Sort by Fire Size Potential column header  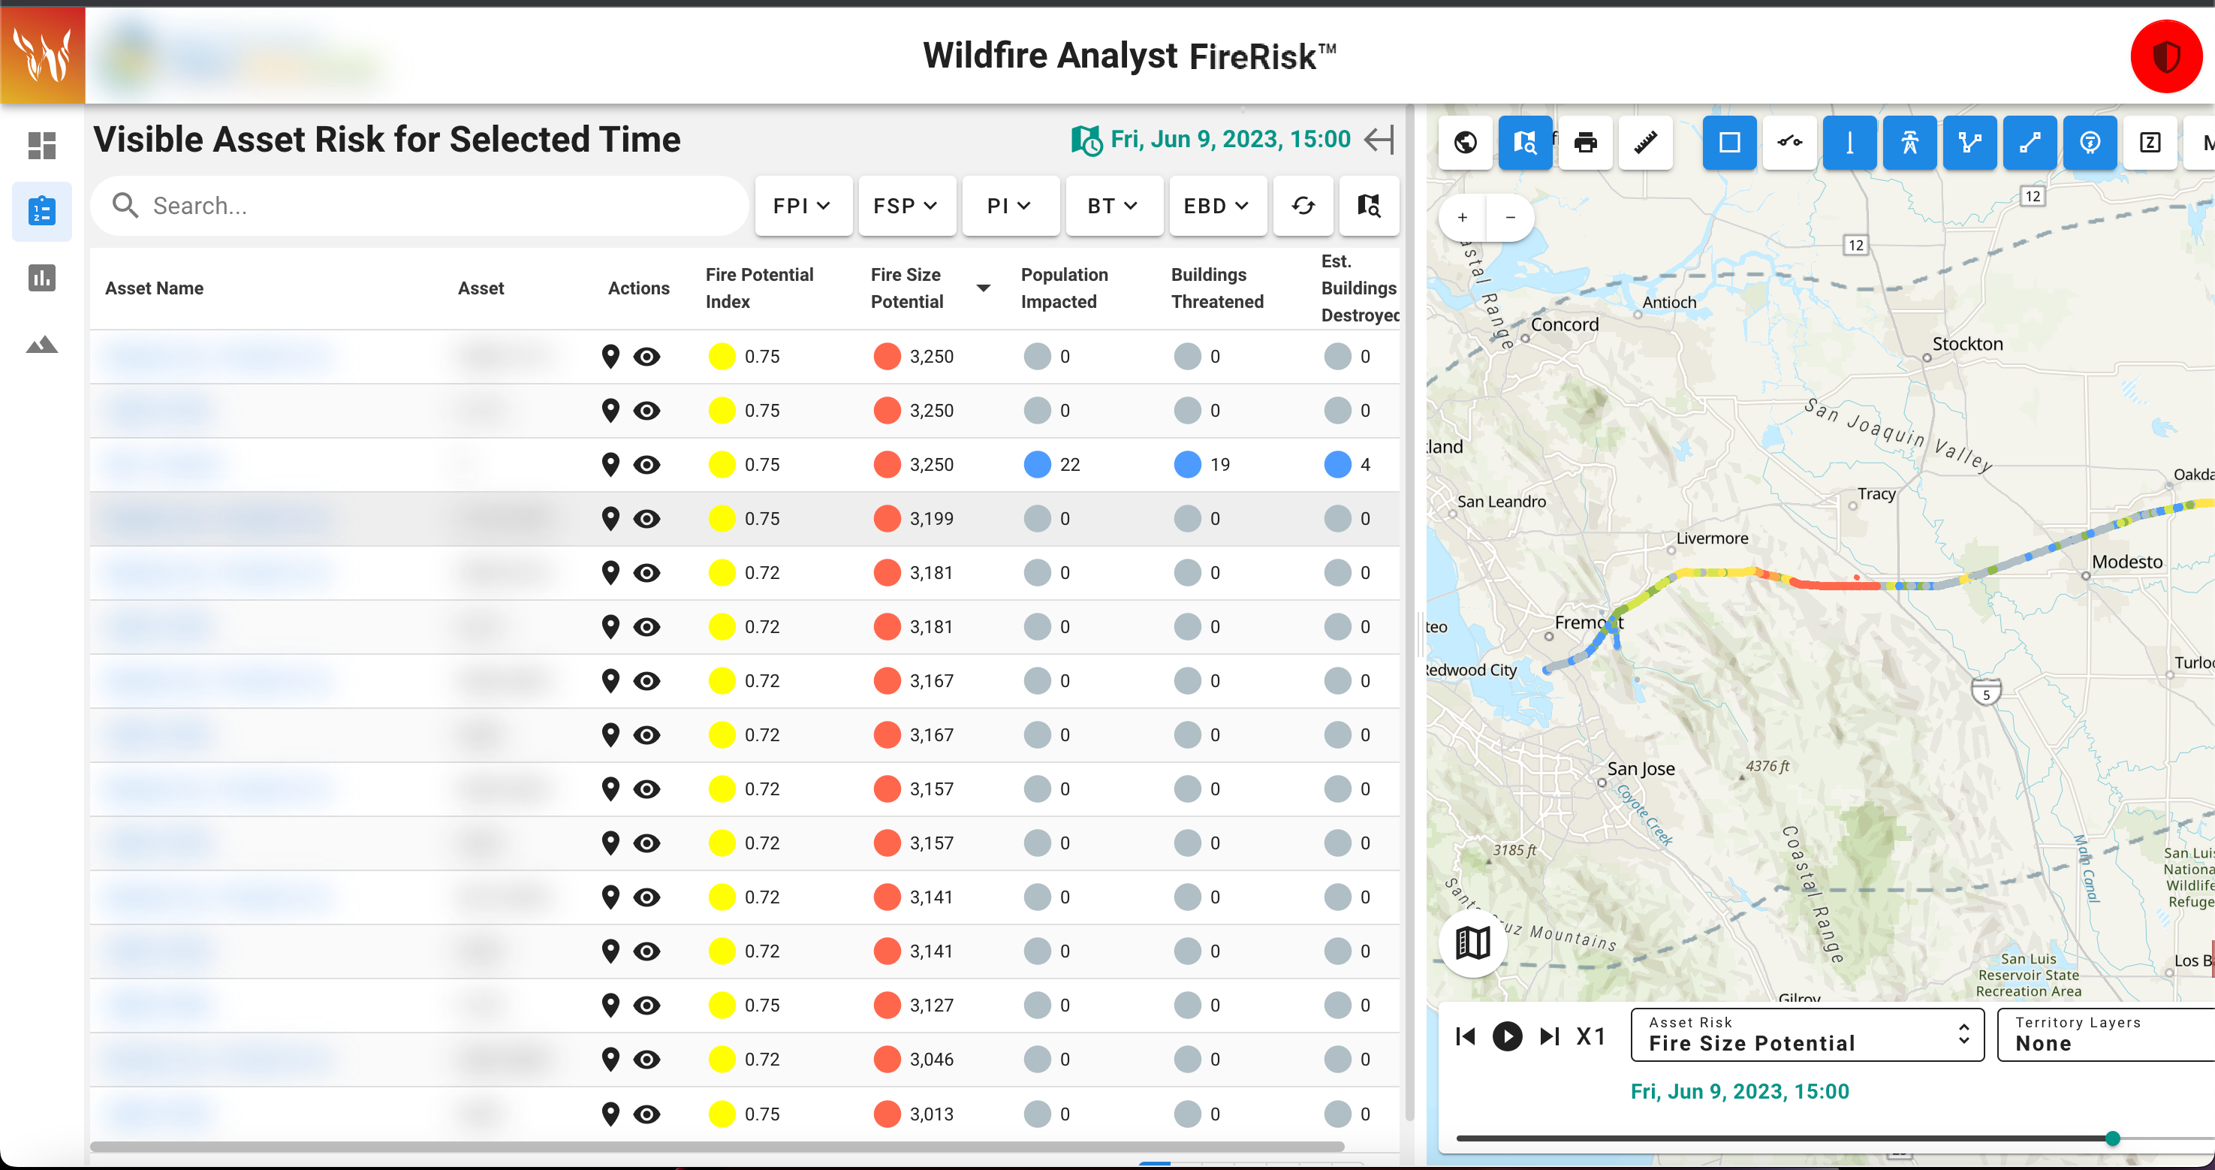click(x=907, y=288)
